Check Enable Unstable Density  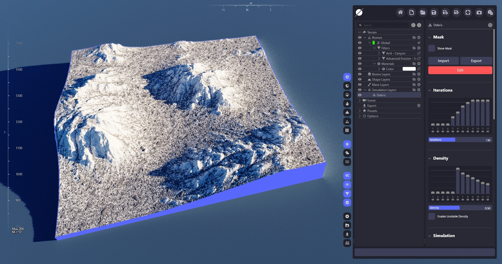[432, 216]
